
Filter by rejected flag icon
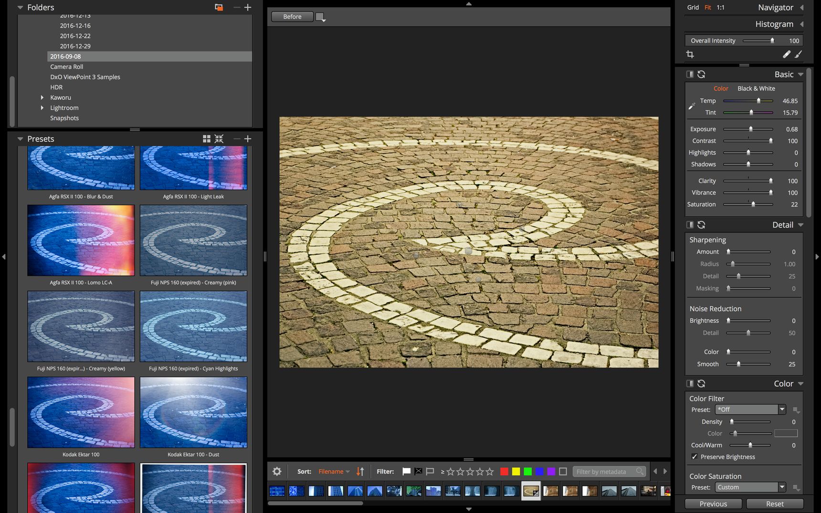pyautogui.click(x=418, y=471)
